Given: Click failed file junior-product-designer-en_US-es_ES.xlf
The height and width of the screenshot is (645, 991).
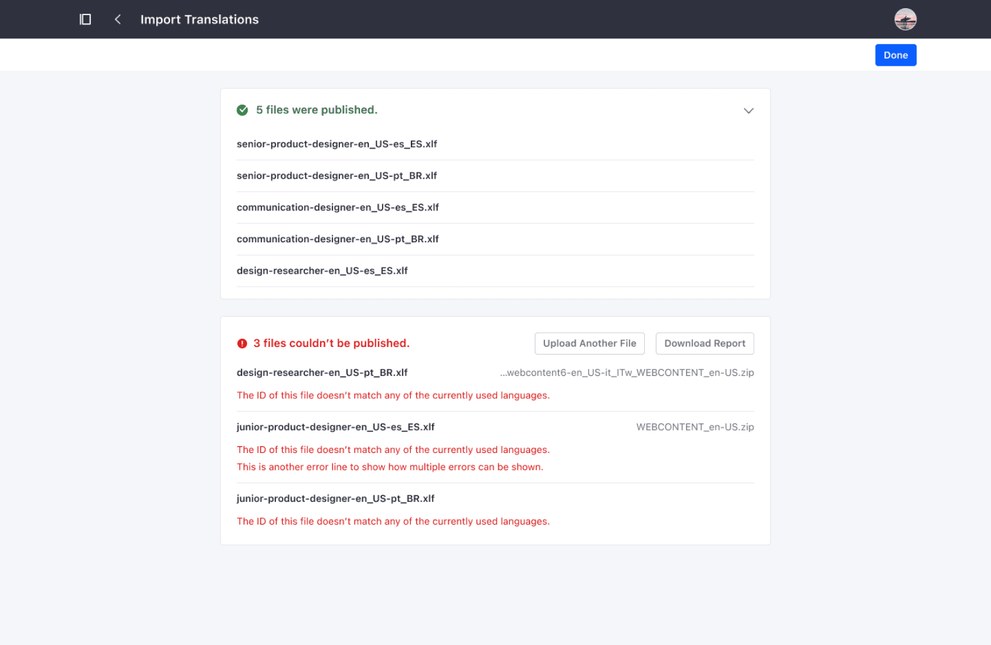Looking at the screenshot, I should pos(336,427).
